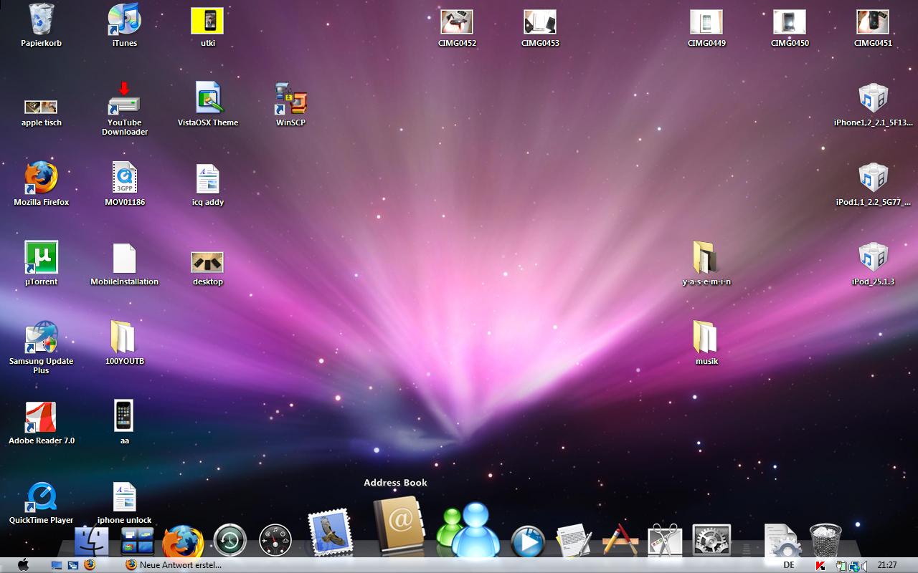Open the Mozilla Firefox desktop shortcut
The width and height of the screenshot is (918, 573).
point(41,184)
